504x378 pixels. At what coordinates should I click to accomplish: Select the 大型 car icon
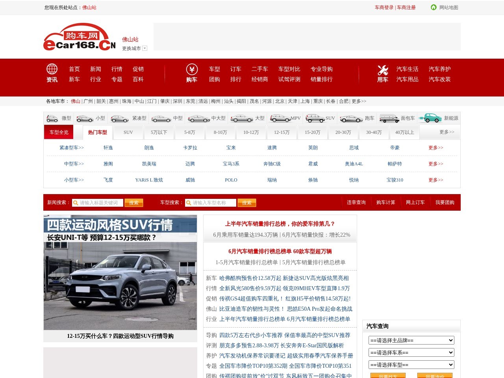242,118
